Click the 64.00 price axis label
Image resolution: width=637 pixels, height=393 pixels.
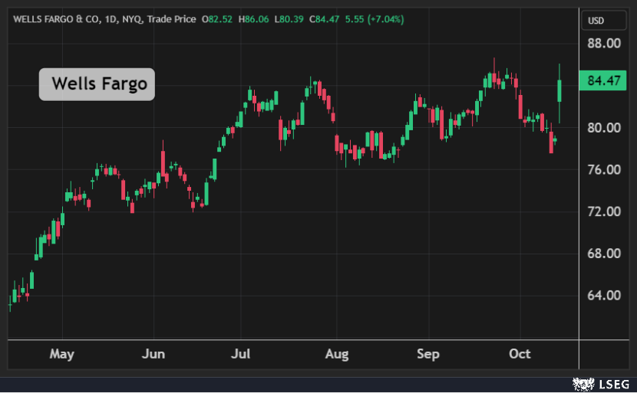tap(603, 296)
